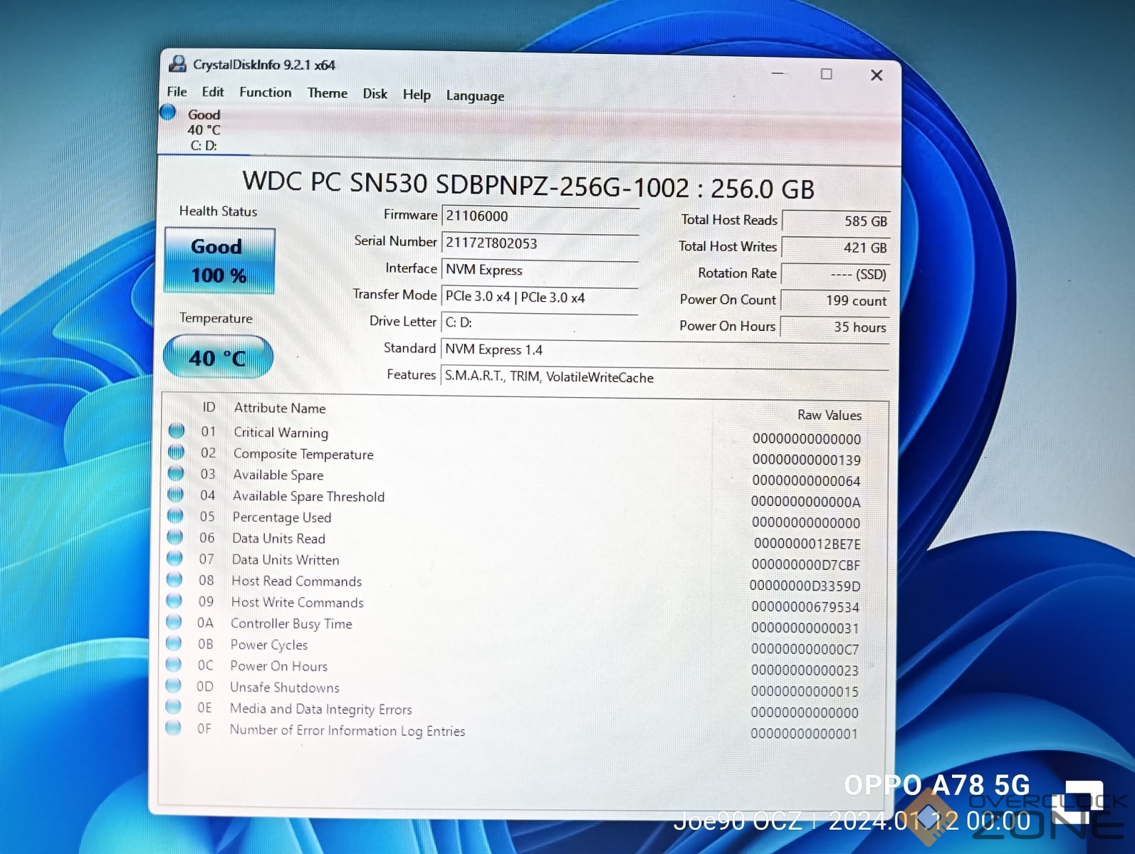Screen dimensions: 1135x854
Task: Click status orb for Media and Data Integrity Errors
Action: pos(173,707)
